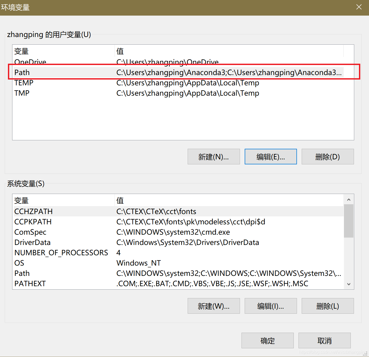Cancel with the 取消 button
The width and height of the screenshot is (369, 357).
coord(325,341)
